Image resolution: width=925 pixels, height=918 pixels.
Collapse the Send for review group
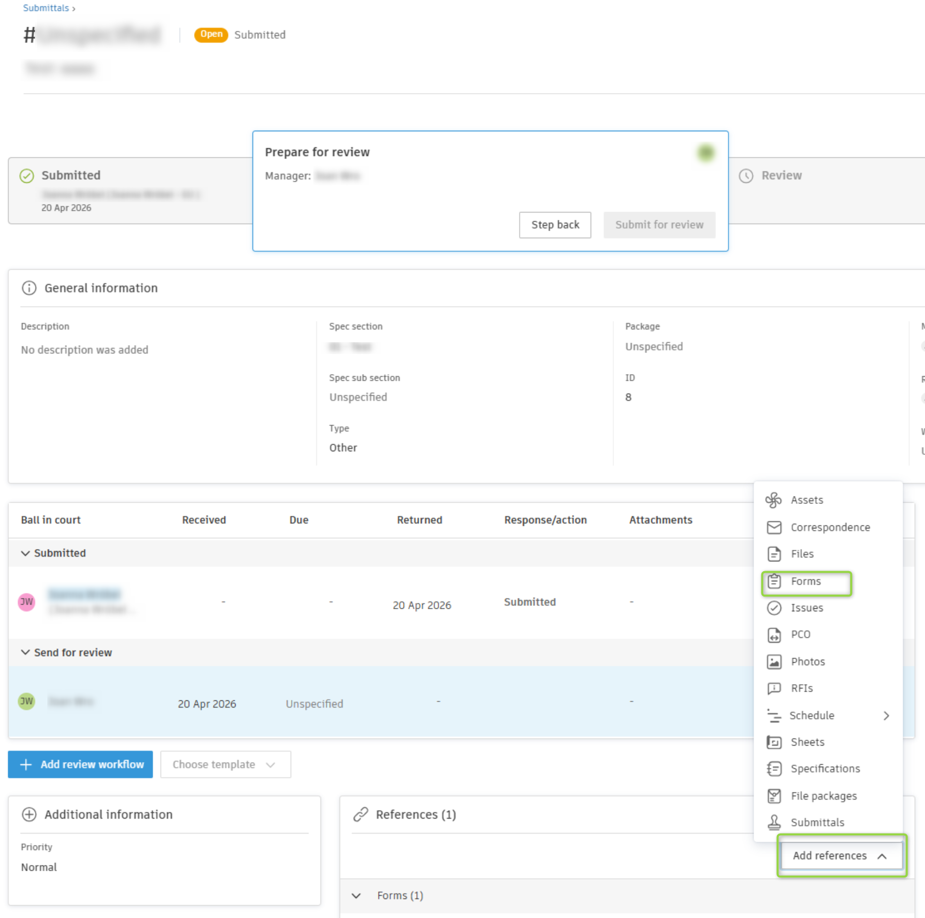(25, 652)
